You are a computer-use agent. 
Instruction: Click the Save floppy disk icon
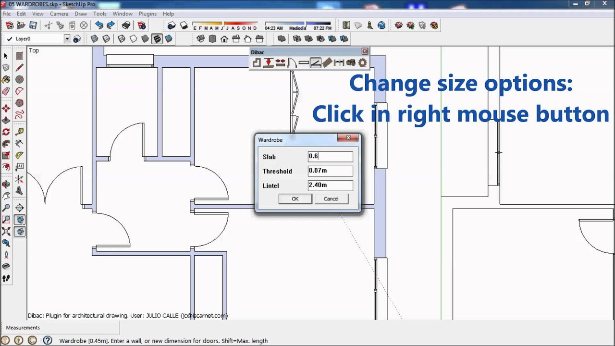click(33, 25)
